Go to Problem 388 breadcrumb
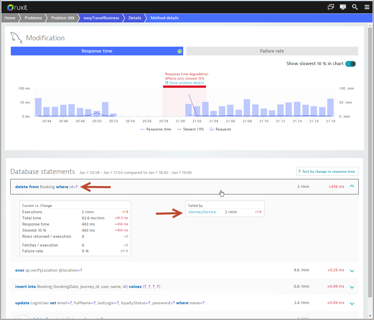The image size is (374, 320). [x=63, y=18]
